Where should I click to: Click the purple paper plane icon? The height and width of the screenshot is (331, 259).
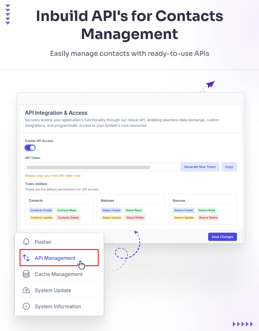pyautogui.click(x=210, y=85)
